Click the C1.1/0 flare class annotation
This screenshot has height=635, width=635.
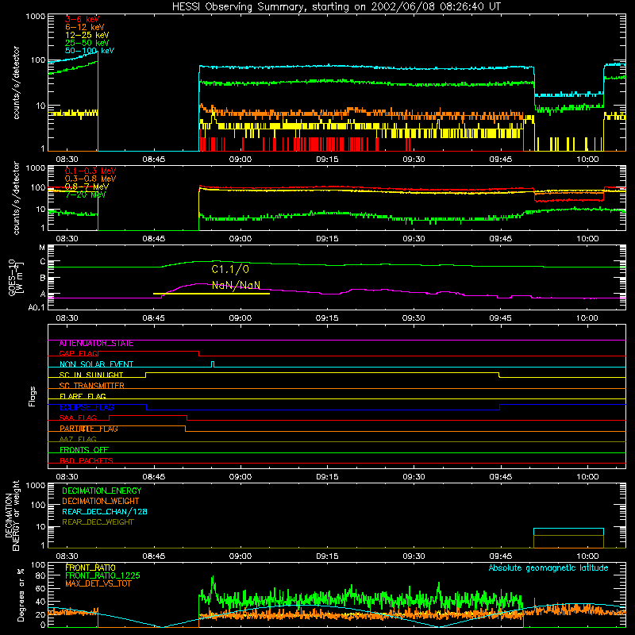pos(230,269)
